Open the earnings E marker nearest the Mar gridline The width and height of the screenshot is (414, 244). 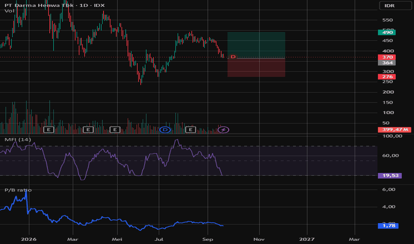[88, 130]
